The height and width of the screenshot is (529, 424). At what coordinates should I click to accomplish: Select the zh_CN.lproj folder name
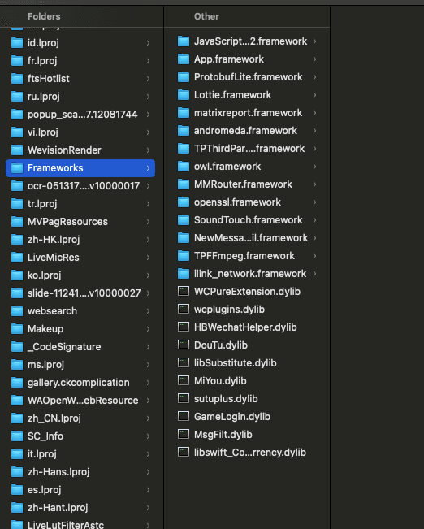[54, 418]
